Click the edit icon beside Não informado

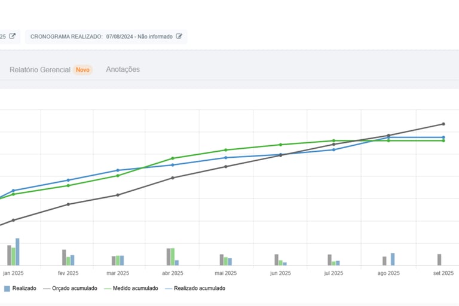(179, 37)
